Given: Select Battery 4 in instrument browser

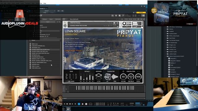Looking at the screenshot, I should (x=173, y=63).
